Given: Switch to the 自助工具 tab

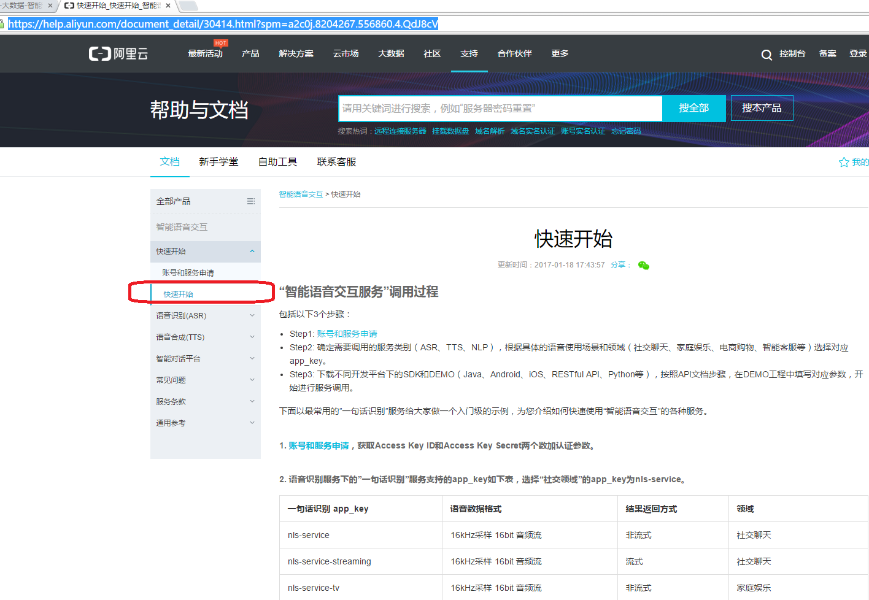Looking at the screenshot, I should [277, 162].
